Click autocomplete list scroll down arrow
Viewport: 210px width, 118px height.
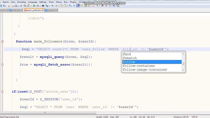(x=183, y=70)
